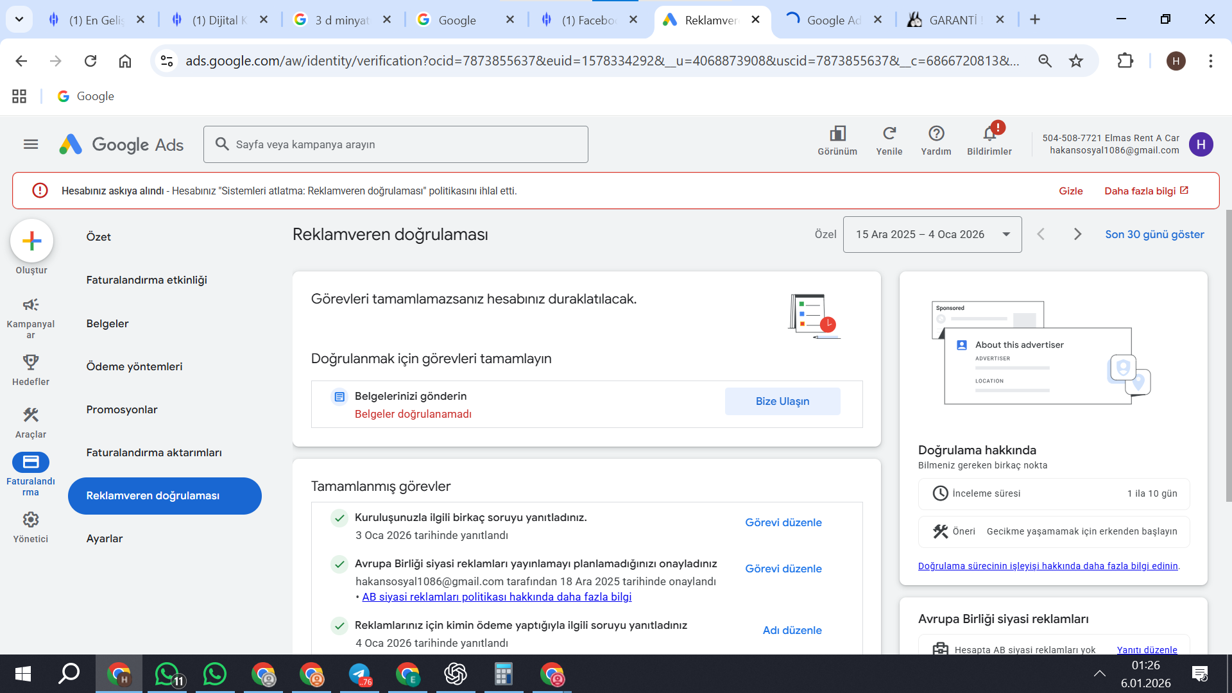Open AB siyasi reklamları politikası link
The image size is (1232, 693).
pos(497,597)
